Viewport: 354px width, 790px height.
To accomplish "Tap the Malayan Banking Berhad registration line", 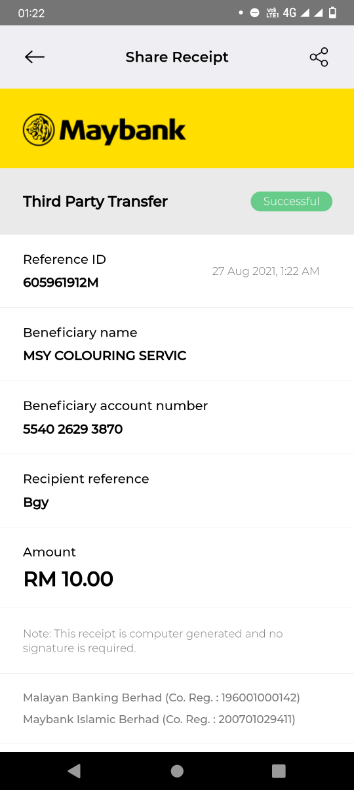I will point(161,697).
